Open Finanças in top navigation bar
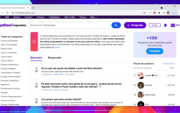This screenshot has width=180, height=113. point(40,17)
